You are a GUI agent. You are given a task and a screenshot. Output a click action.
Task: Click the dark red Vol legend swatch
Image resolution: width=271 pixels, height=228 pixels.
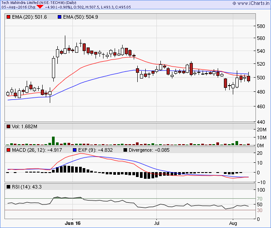pyautogui.click(x=8, y=126)
